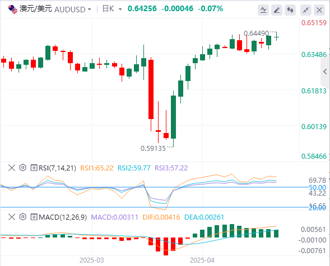Click the RSI 50.00 level label

pos(317,187)
